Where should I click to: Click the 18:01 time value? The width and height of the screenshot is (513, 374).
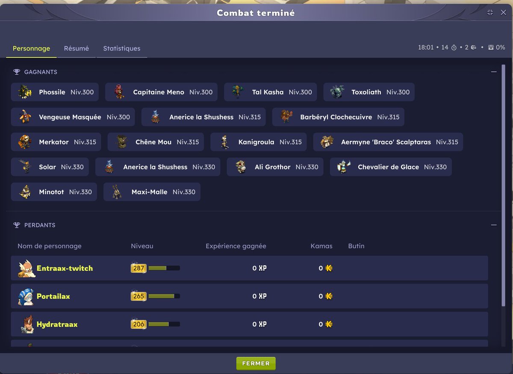tap(426, 47)
